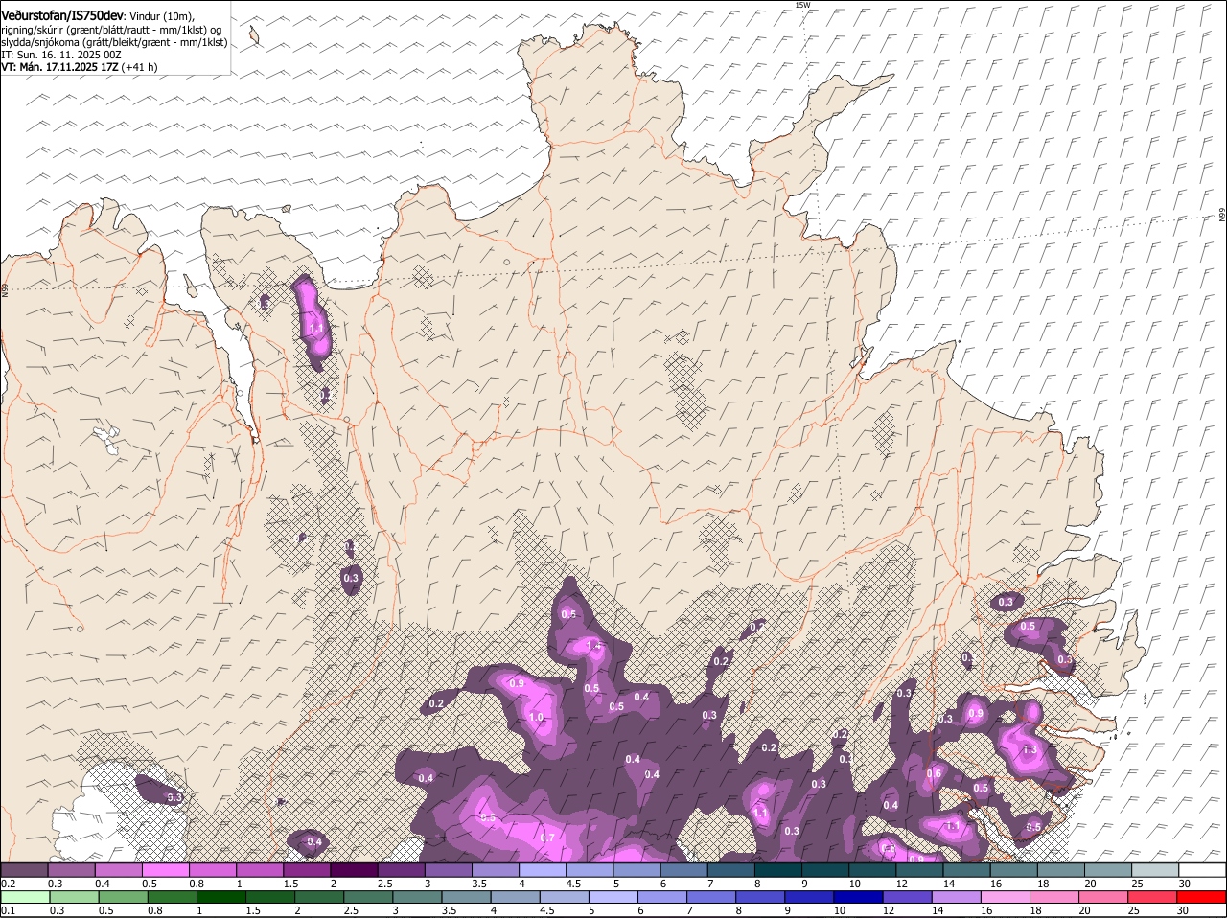Pick the 3 grey-green swatch on lower scale
The height and width of the screenshot is (918, 1227).
417,897
